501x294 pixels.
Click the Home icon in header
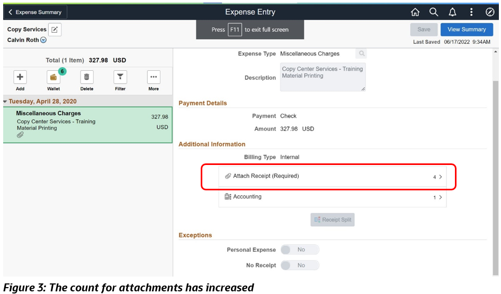click(x=415, y=12)
